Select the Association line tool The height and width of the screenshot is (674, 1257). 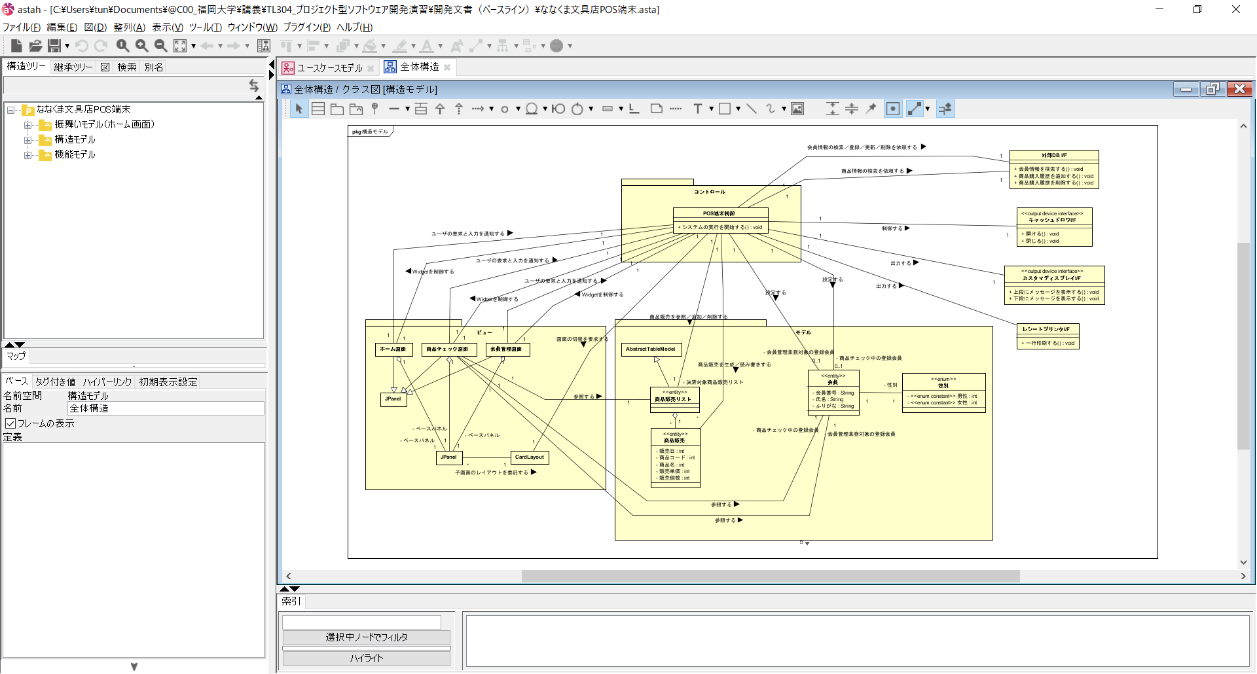point(393,109)
